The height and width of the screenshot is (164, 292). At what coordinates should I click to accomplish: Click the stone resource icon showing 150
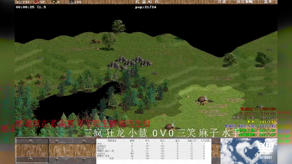click(x=71, y=2)
